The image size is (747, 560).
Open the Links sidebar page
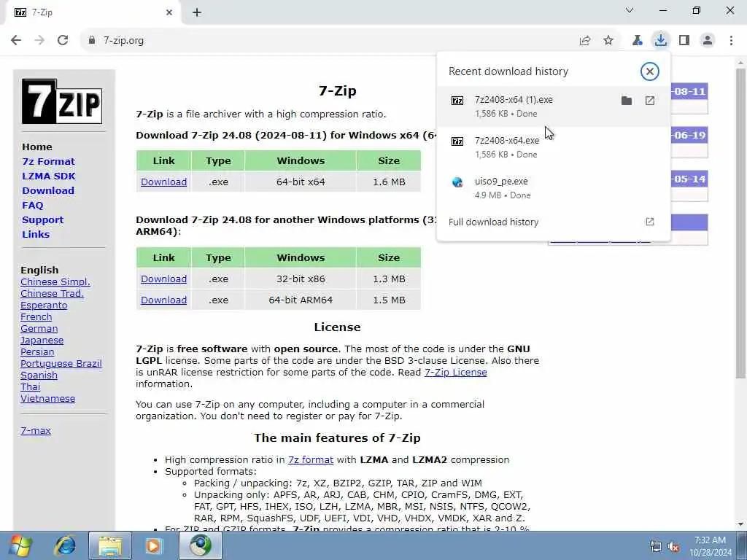click(36, 234)
